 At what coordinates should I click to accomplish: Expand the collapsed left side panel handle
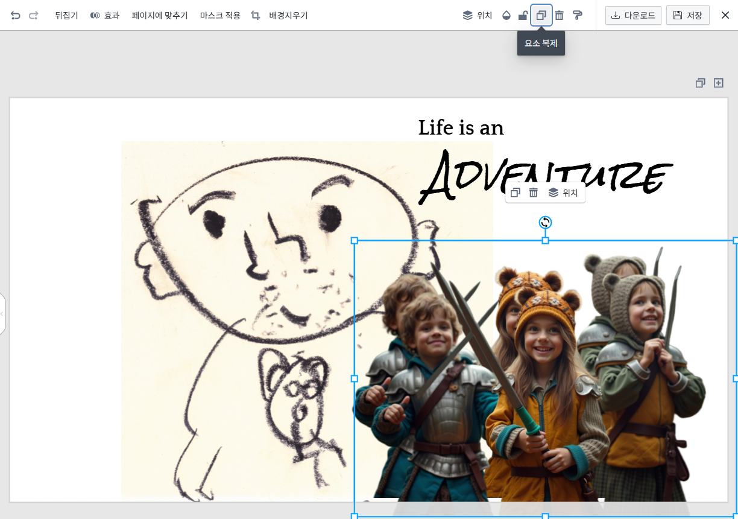pyautogui.click(x=2, y=314)
